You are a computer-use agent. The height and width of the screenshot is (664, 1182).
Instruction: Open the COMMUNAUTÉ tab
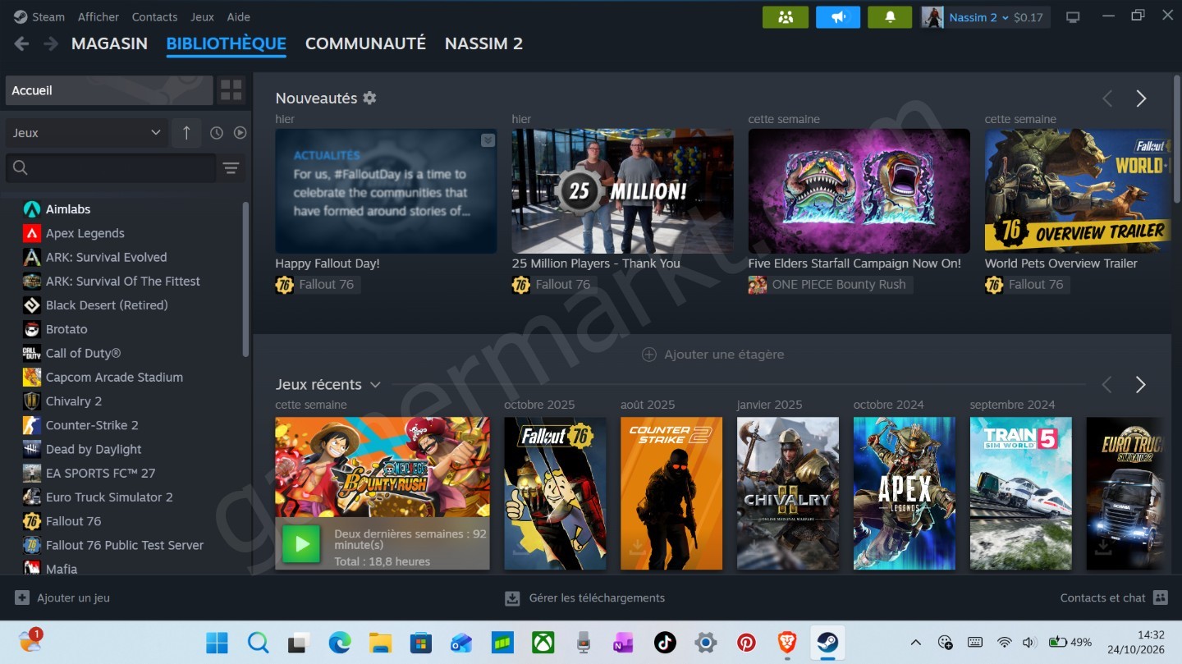point(365,44)
